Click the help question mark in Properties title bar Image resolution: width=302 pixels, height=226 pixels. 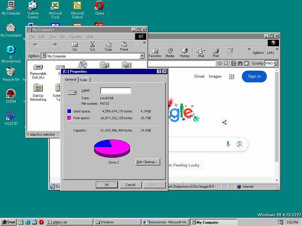[x=159, y=71]
